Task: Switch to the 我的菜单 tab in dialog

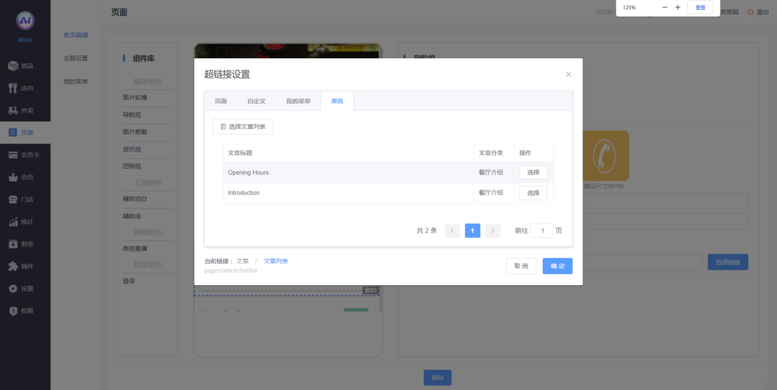Action: point(298,101)
